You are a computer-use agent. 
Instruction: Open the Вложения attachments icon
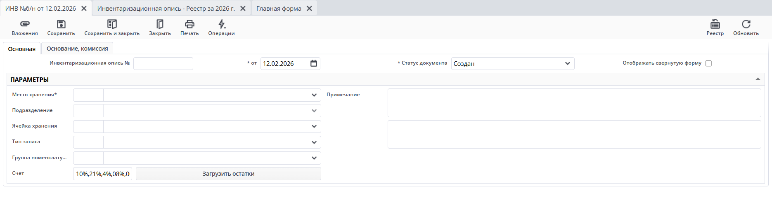[x=25, y=24]
